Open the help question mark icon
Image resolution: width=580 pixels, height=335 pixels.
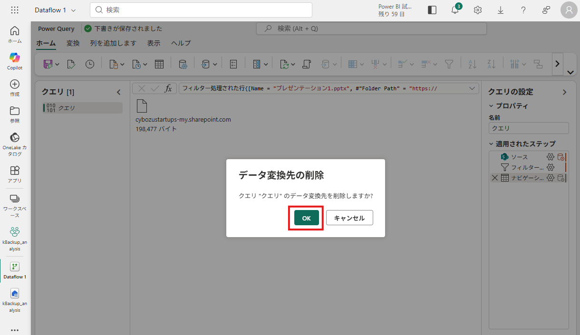pyautogui.click(x=523, y=10)
